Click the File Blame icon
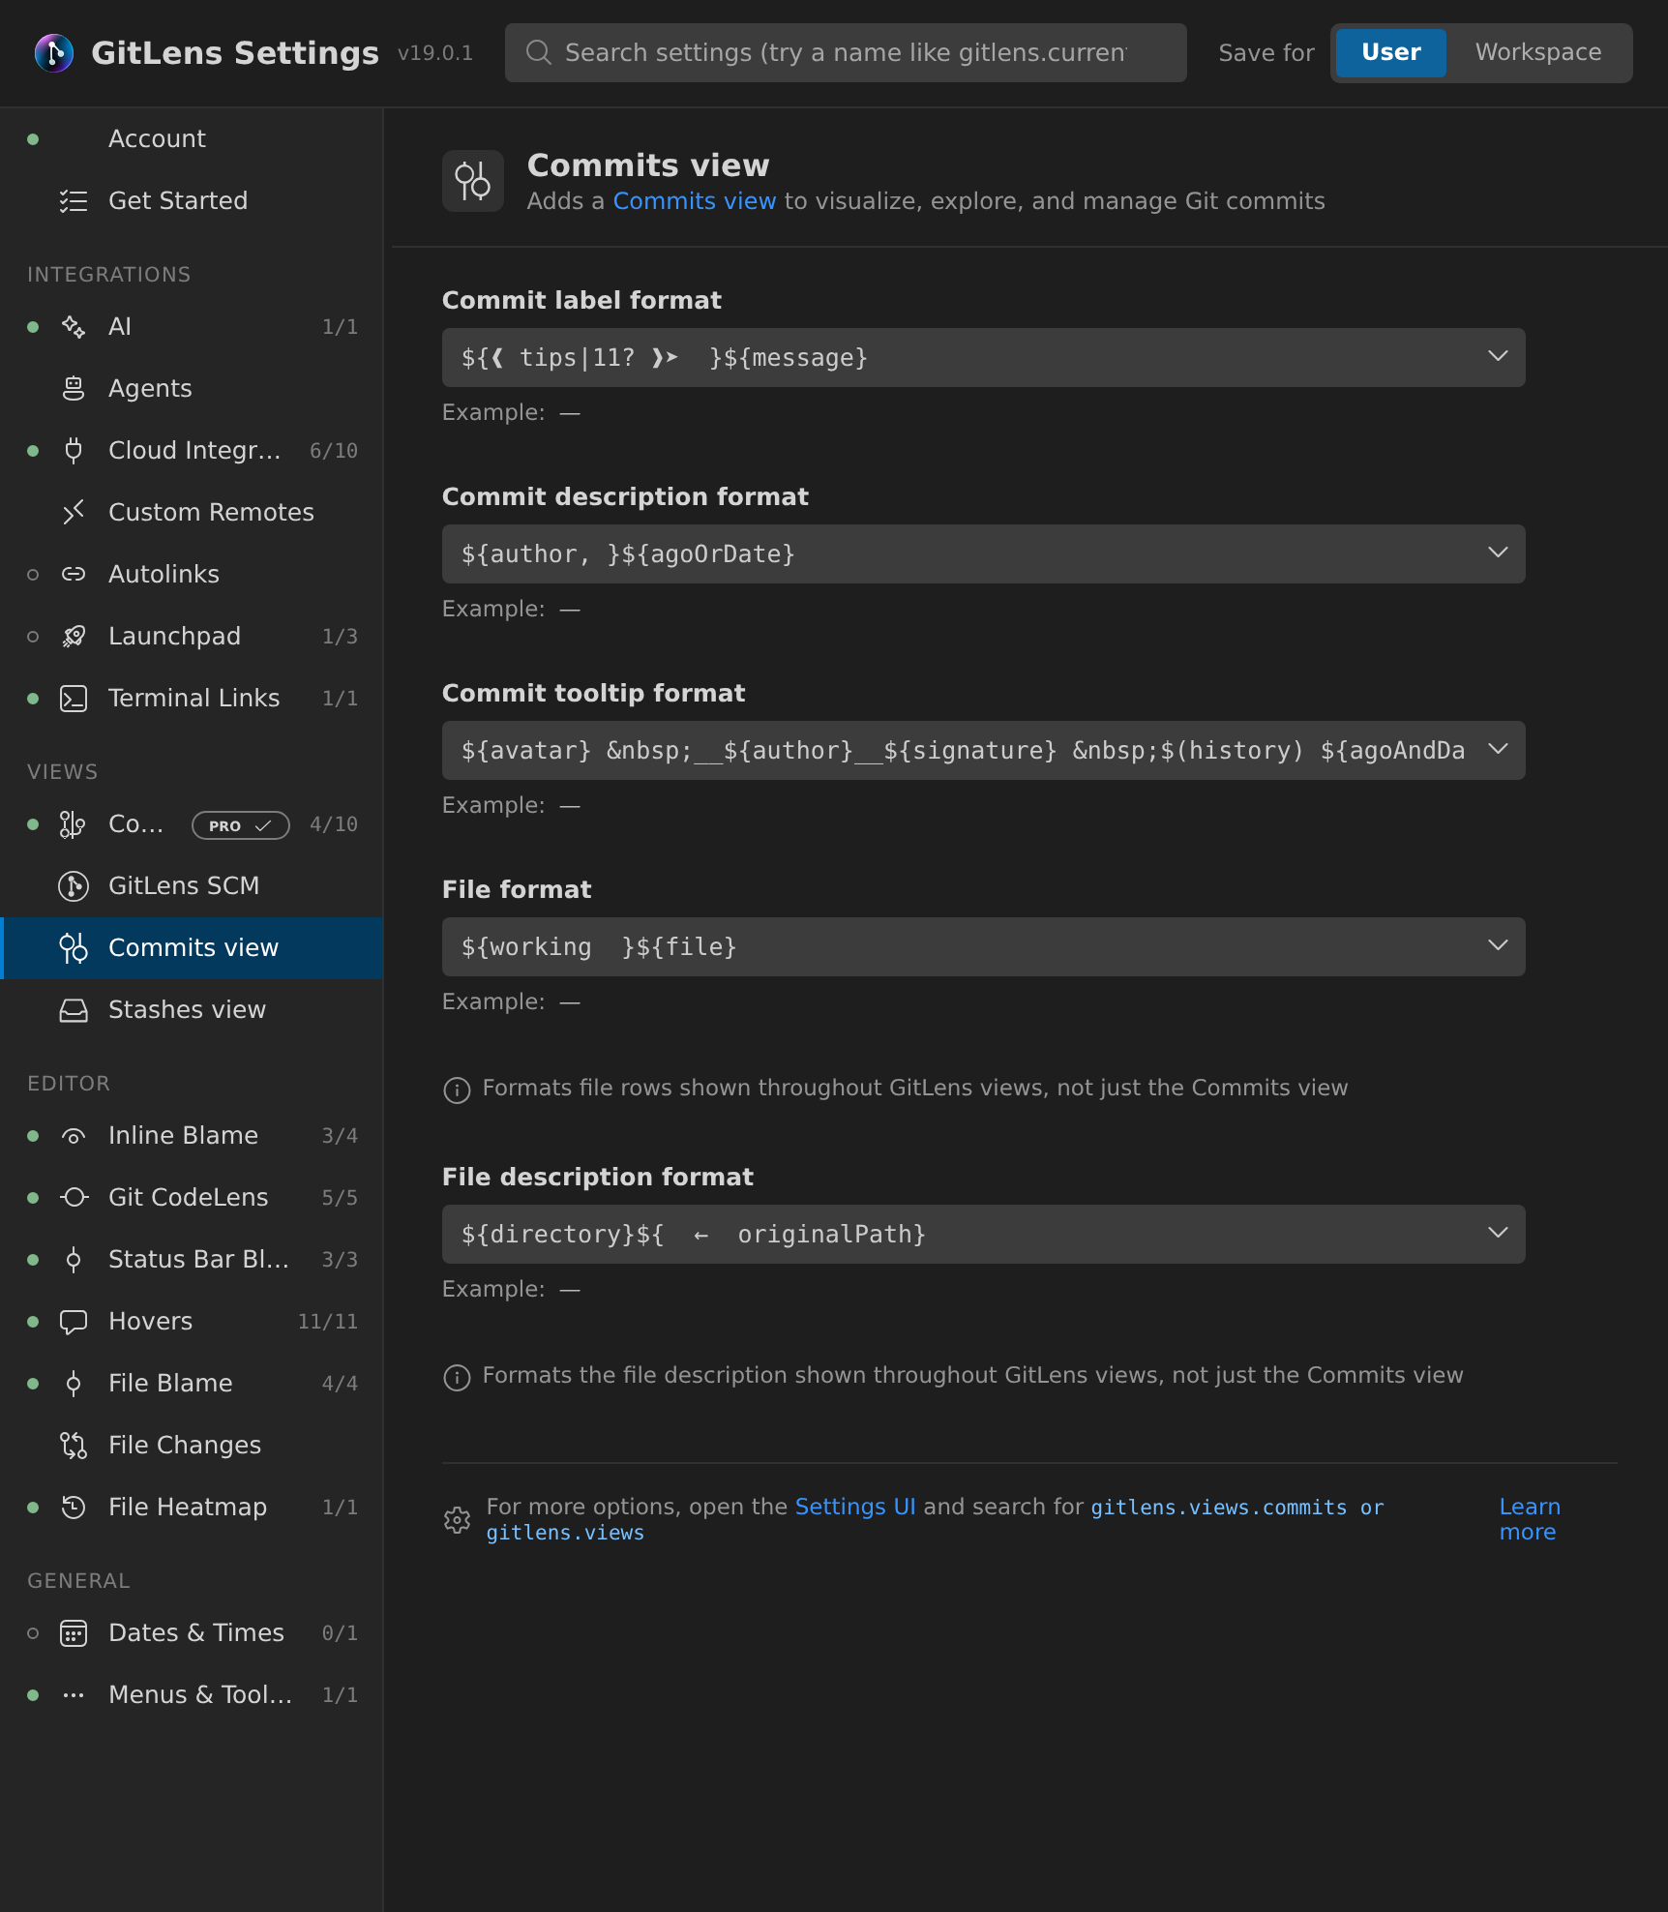Image resolution: width=1668 pixels, height=1912 pixels. click(x=74, y=1383)
